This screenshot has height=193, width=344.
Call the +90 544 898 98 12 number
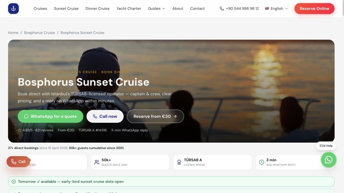[239, 9]
